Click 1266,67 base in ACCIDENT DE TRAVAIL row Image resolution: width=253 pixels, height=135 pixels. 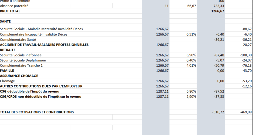(162, 45)
